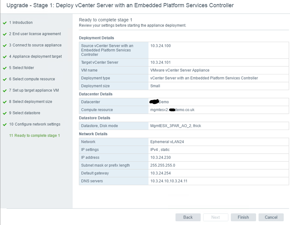The image size is (290, 225).
Task: Click datastore value MgmtESX_3PAR_AO_2, thick
Action: (176, 126)
